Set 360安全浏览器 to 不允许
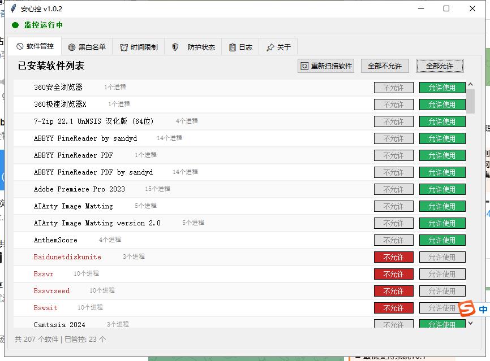490x361 pixels. coord(394,88)
